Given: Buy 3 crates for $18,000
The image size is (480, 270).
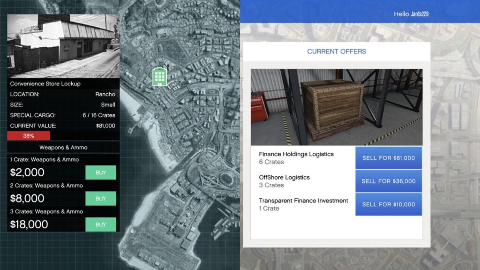Looking at the screenshot, I should 101,225.
